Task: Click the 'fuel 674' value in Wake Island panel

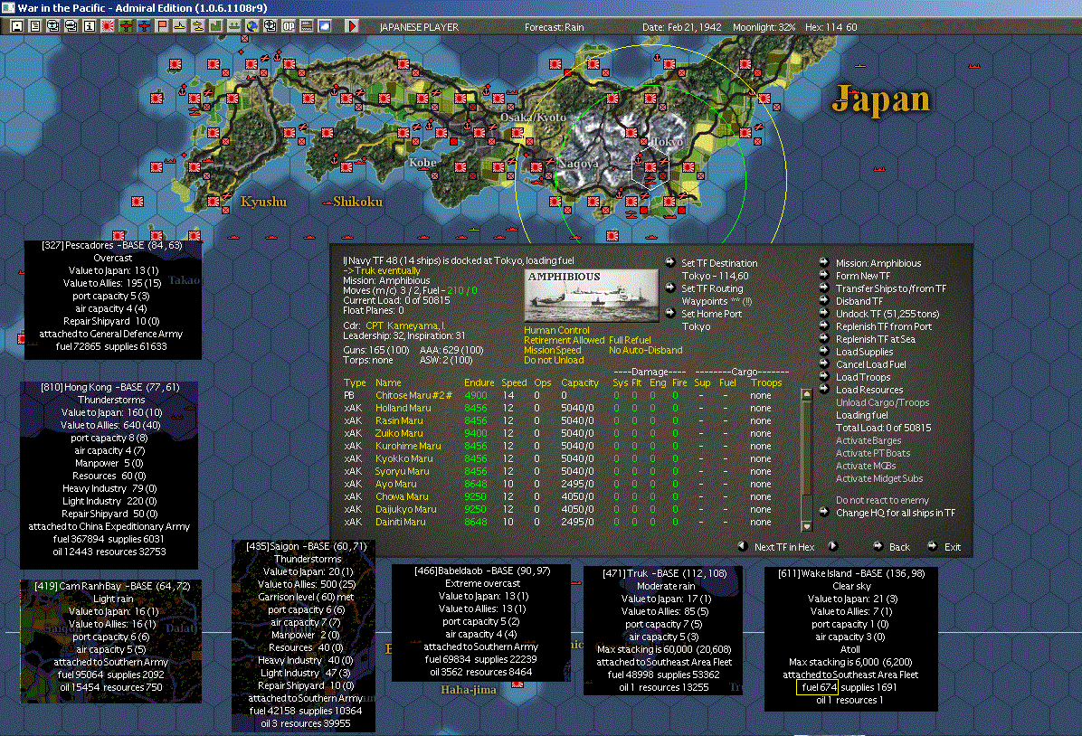Action: (819, 687)
